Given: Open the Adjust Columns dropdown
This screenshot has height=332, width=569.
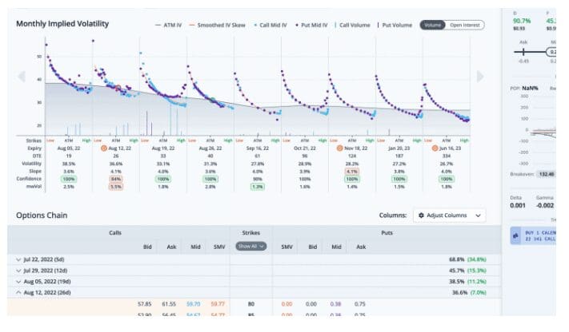Looking at the screenshot, I should (449, 215).
